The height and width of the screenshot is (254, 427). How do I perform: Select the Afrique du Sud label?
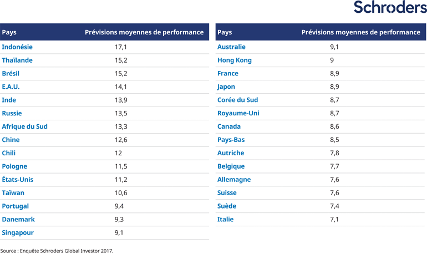[x=24, y=126]
